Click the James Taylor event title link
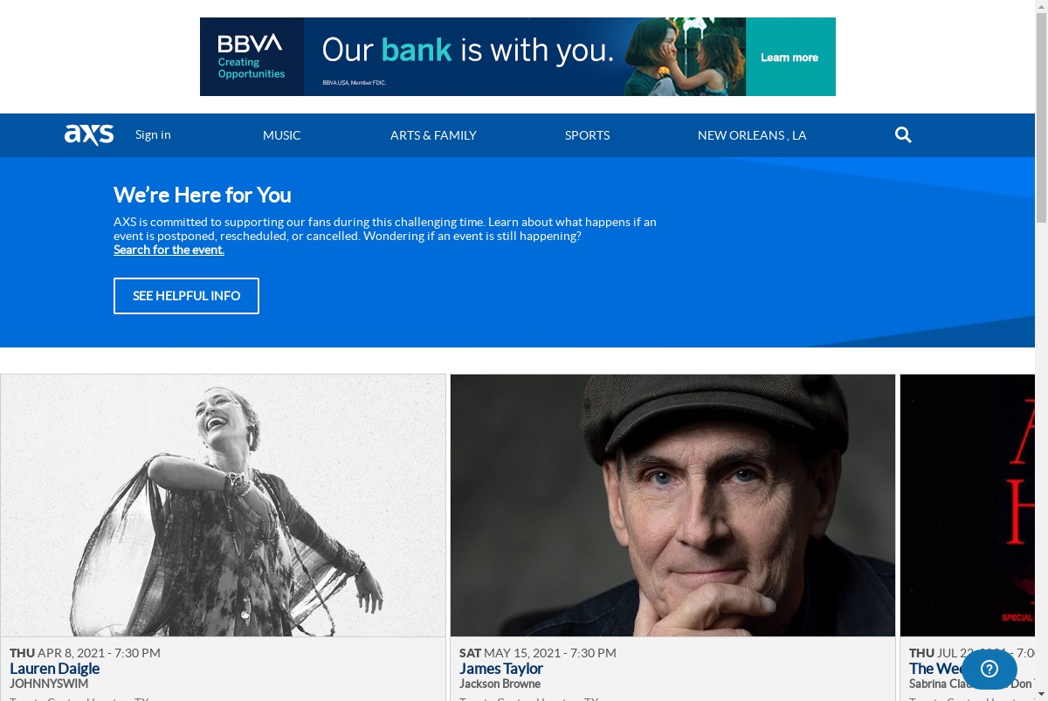This screenshot has height=701, width=1048. (x=501, y=669)
